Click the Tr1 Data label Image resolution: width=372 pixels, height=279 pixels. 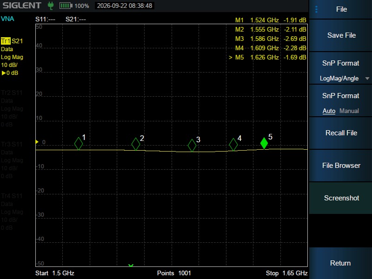[x=7, y=49]
